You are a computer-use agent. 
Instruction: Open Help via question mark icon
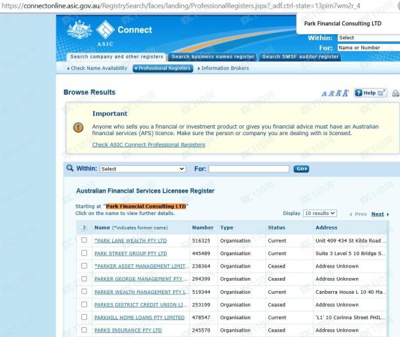click(359, 93)
